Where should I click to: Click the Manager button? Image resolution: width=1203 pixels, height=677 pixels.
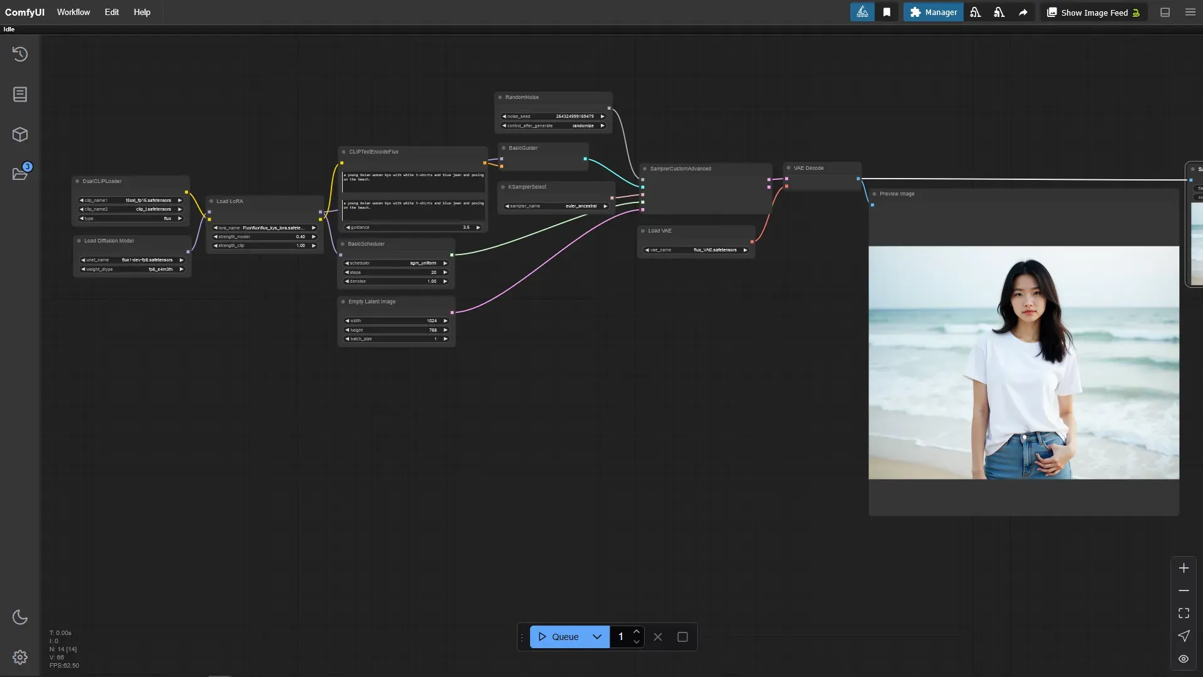click(x=933, y=13)
